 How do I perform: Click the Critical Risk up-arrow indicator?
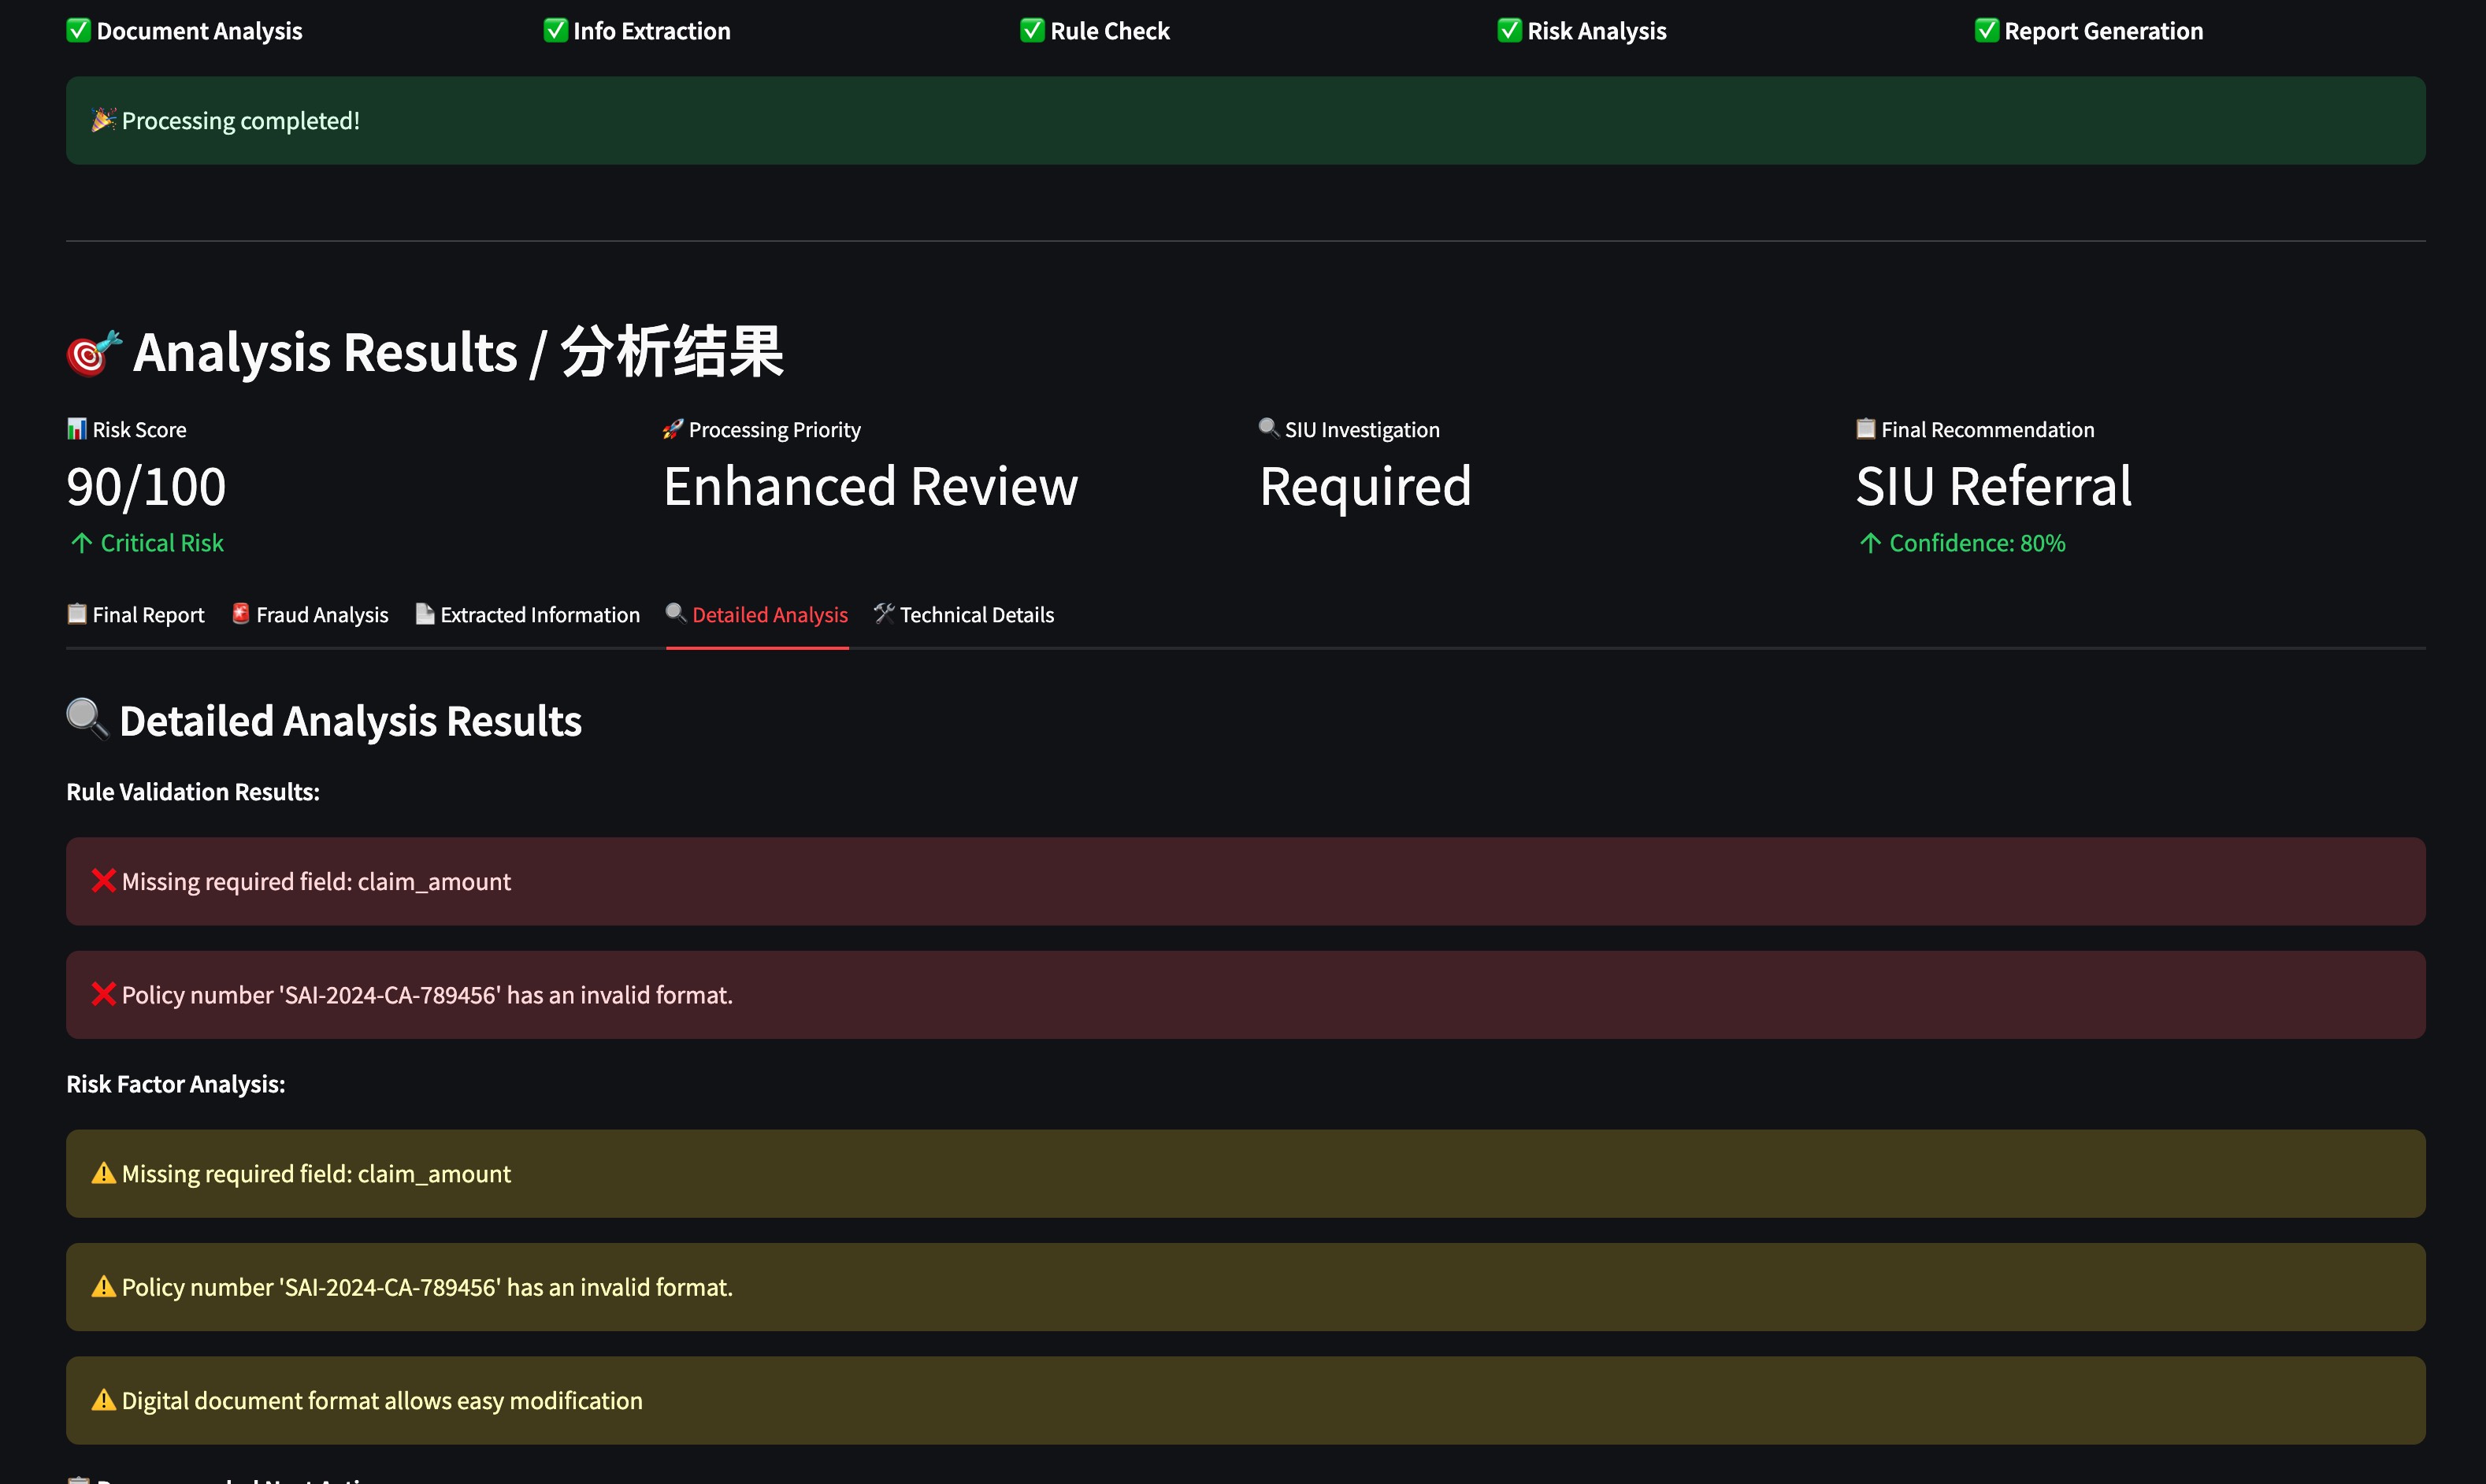click(82, 543)
